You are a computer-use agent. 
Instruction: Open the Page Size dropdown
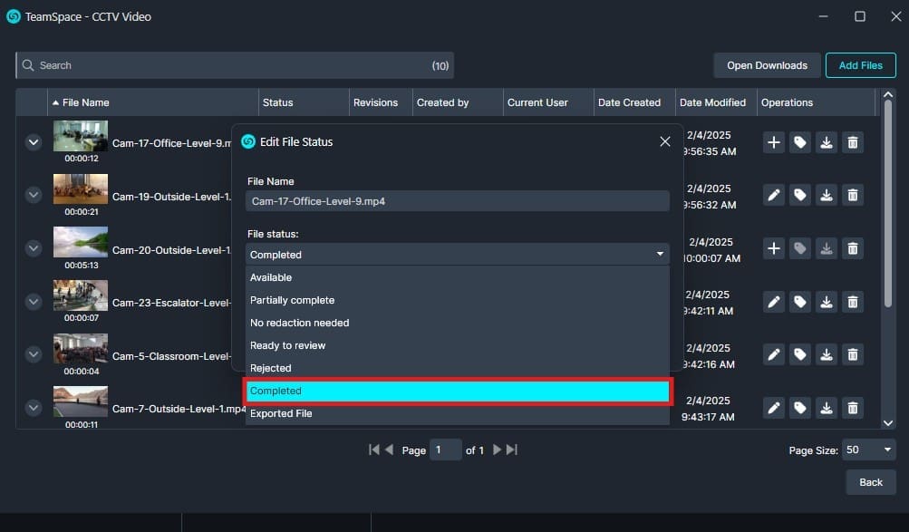(x=868, y=450)
